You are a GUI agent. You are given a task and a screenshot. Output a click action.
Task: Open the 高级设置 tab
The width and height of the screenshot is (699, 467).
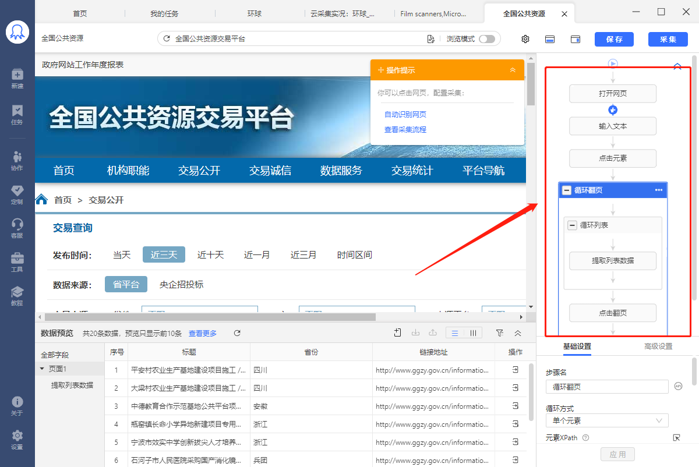(658, 346)
